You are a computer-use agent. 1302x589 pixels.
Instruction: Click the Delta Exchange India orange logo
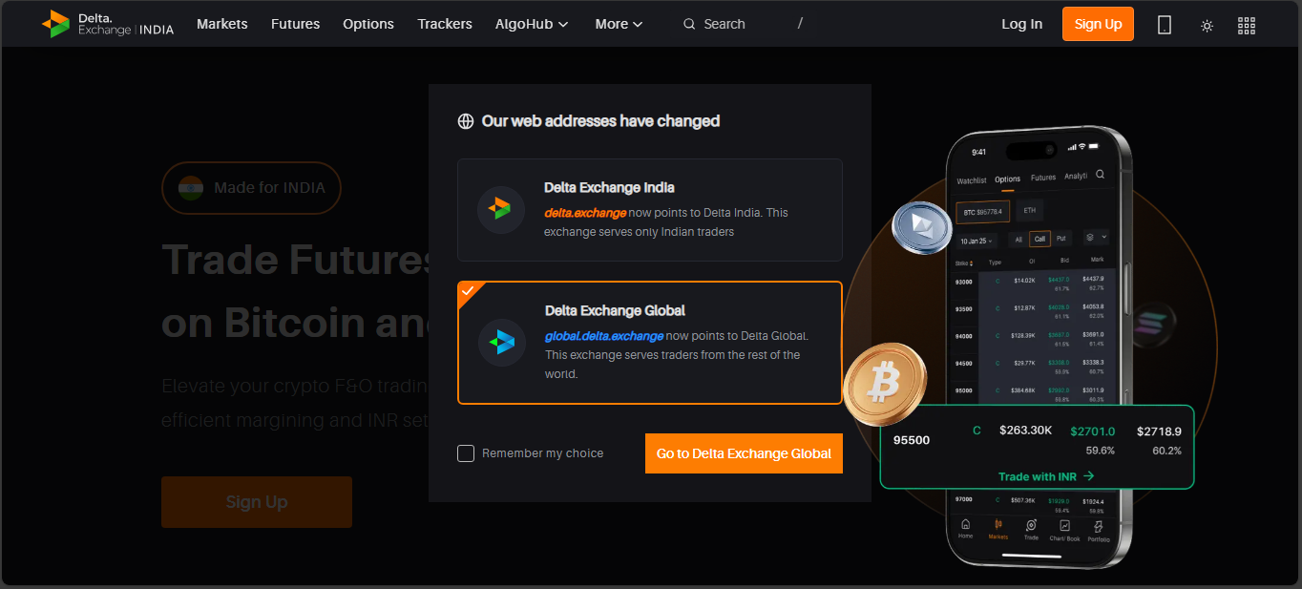click(x=500, y=209)
